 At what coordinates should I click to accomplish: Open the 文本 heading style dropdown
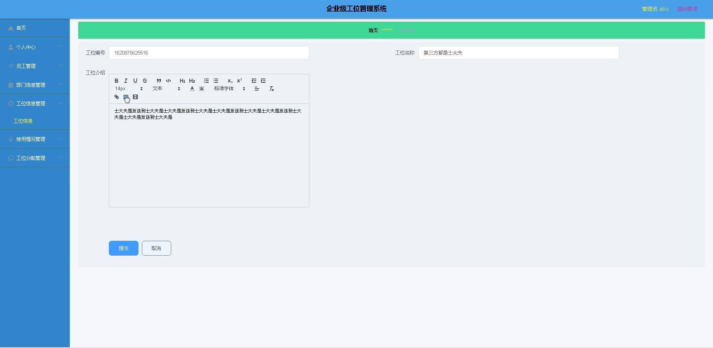(166, 89)
